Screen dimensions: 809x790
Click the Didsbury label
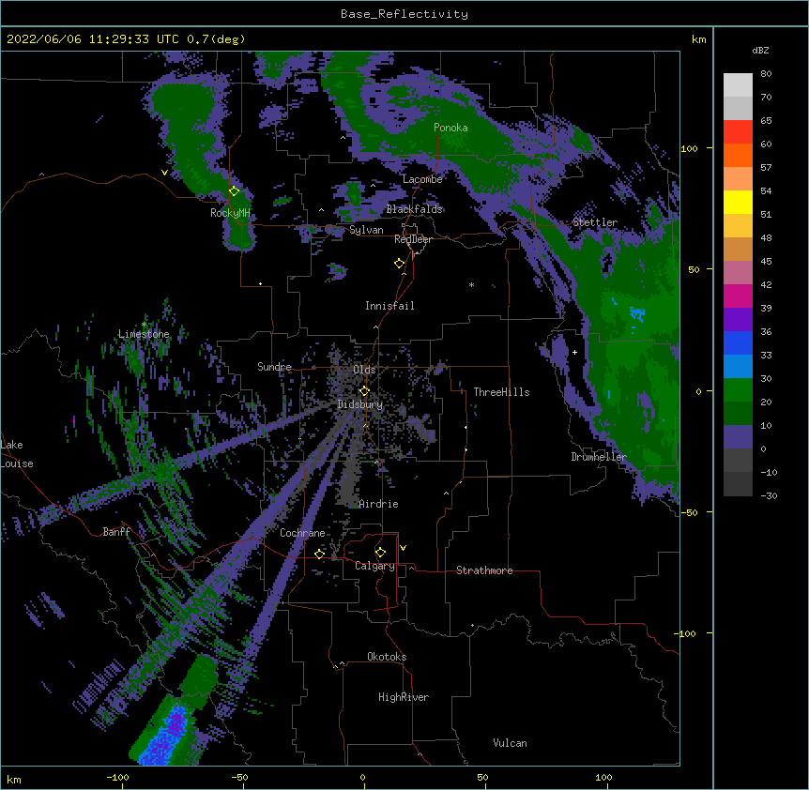tap(360, 404)
